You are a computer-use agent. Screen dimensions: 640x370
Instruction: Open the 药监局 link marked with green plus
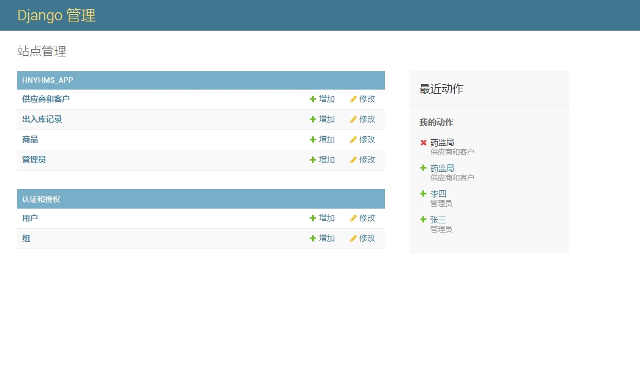pyautogui.click(x=442, y=168)
